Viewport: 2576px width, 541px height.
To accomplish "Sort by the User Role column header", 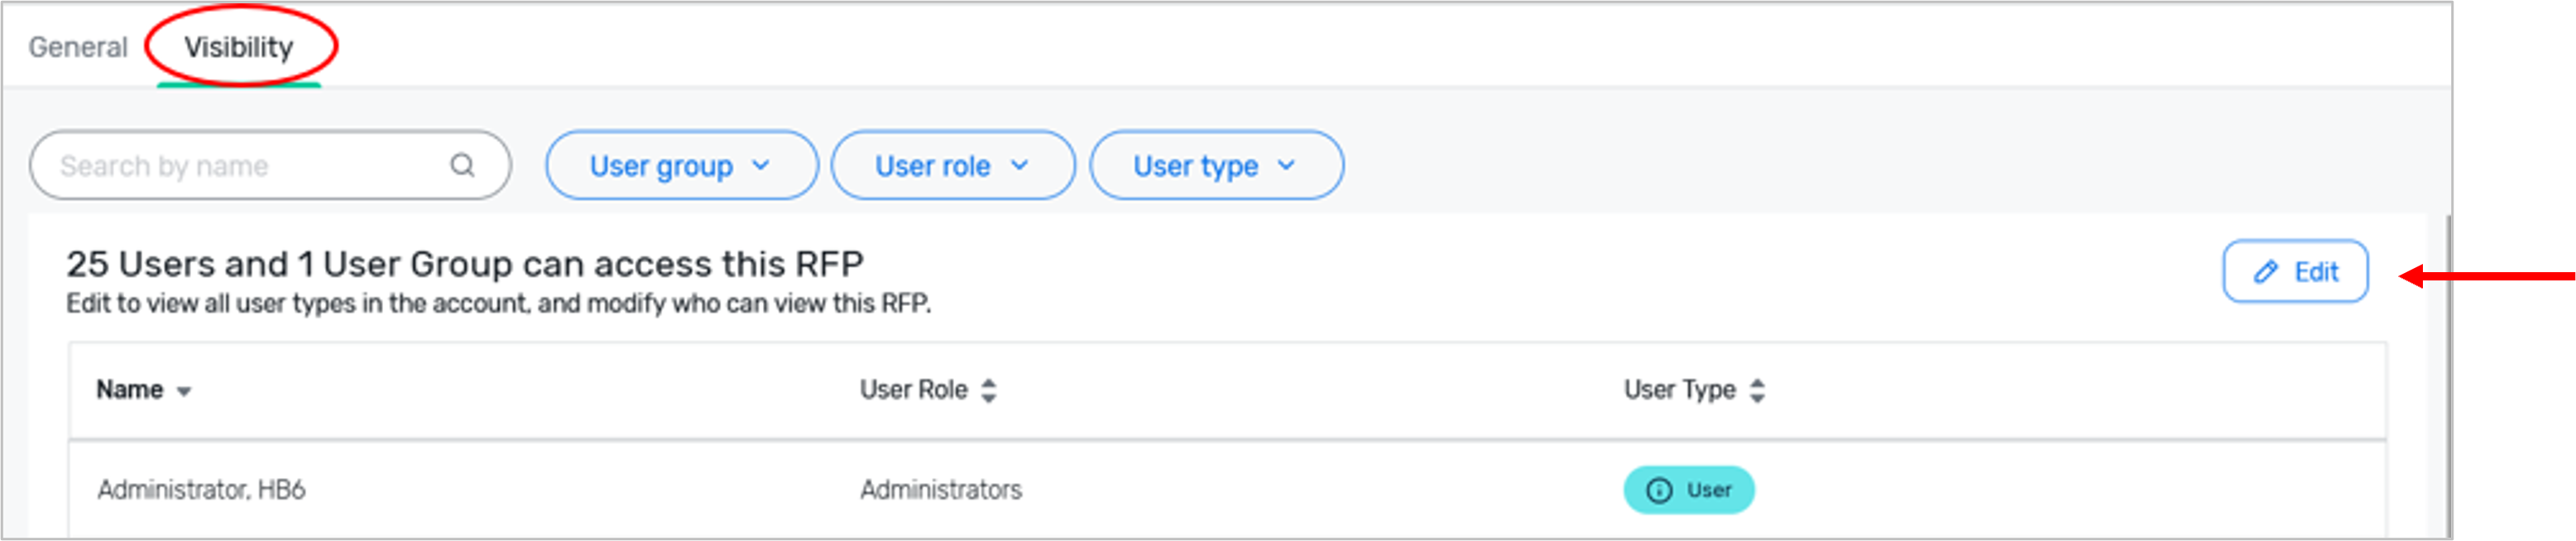I will coord(913,390).
